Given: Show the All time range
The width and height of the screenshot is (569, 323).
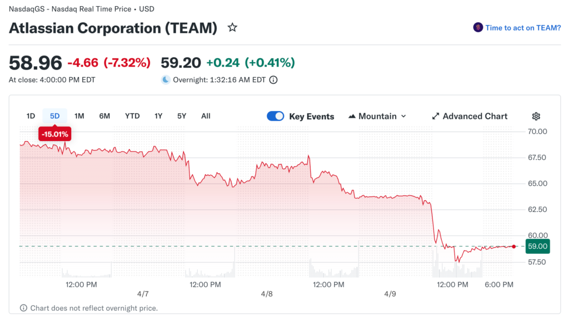Looking at the screenshot, I should 206,116.
